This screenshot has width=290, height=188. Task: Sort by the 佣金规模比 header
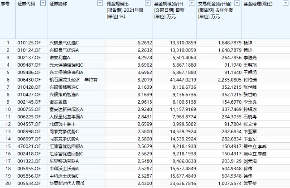point(117,4)
